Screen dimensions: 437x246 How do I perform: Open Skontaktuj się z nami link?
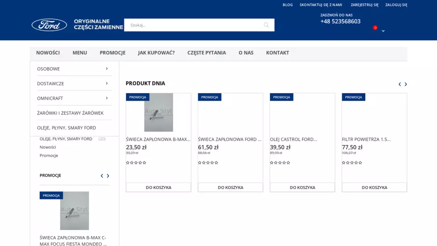click(x=321, y=5)
